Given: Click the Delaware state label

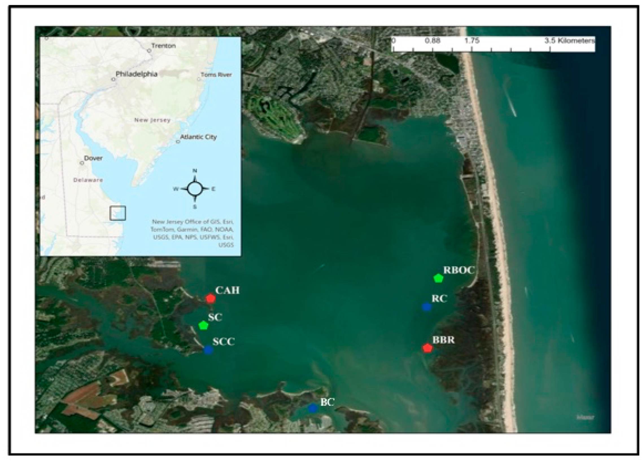Looking at the screenshot, I should (88, 180).
